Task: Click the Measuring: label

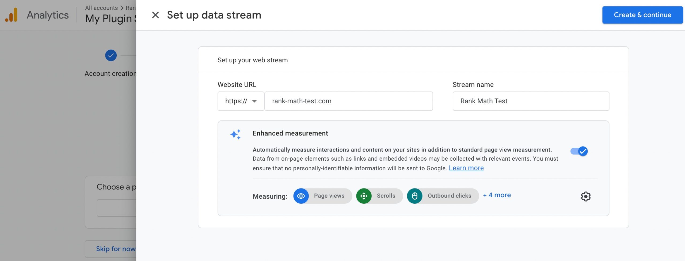Action: tap(270, 196)
